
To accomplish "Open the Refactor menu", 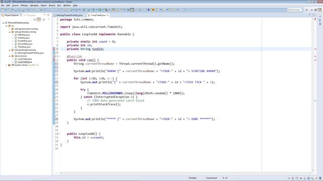I will [x=24, y=6].
